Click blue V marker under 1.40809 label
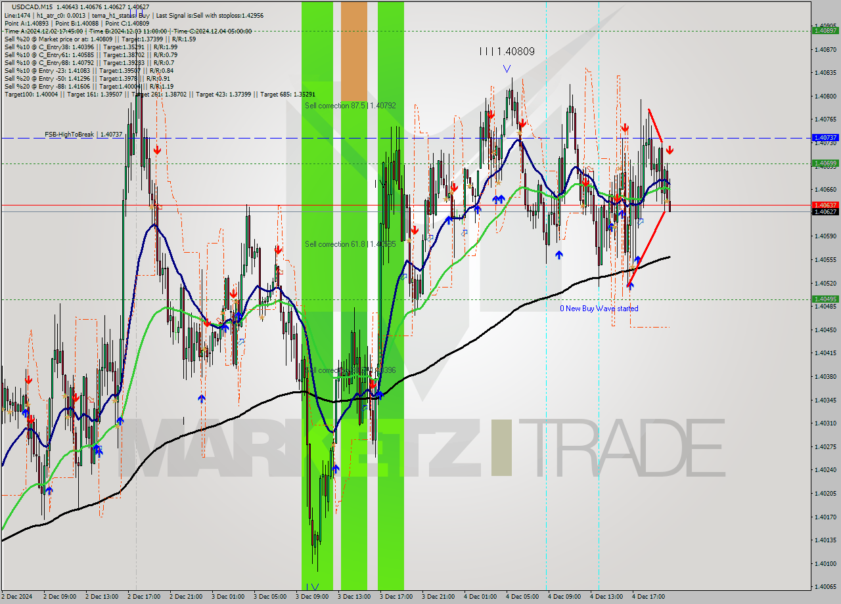The width and height of the screenshot is (841, 604). [507, 68]
